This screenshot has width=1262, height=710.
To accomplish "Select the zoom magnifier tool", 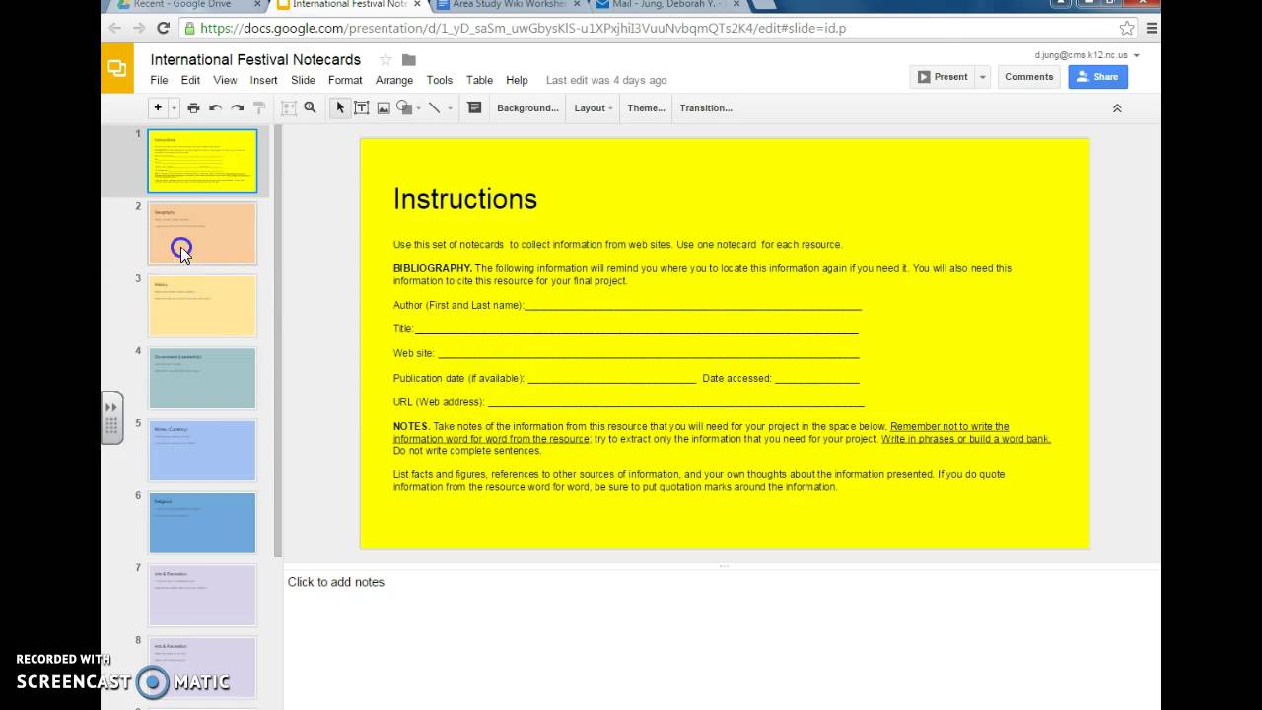I will [311, 108].
